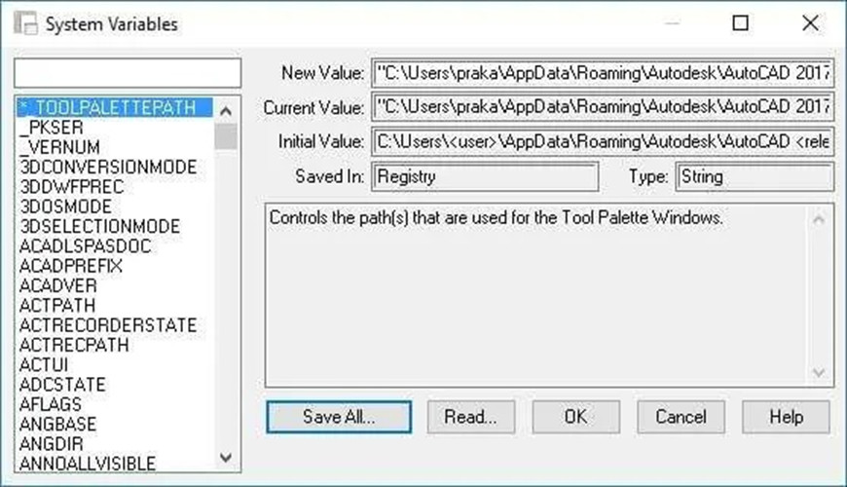Select ACTRECORDERSTATE variable

pyautogui.click(x=108, y=325)
